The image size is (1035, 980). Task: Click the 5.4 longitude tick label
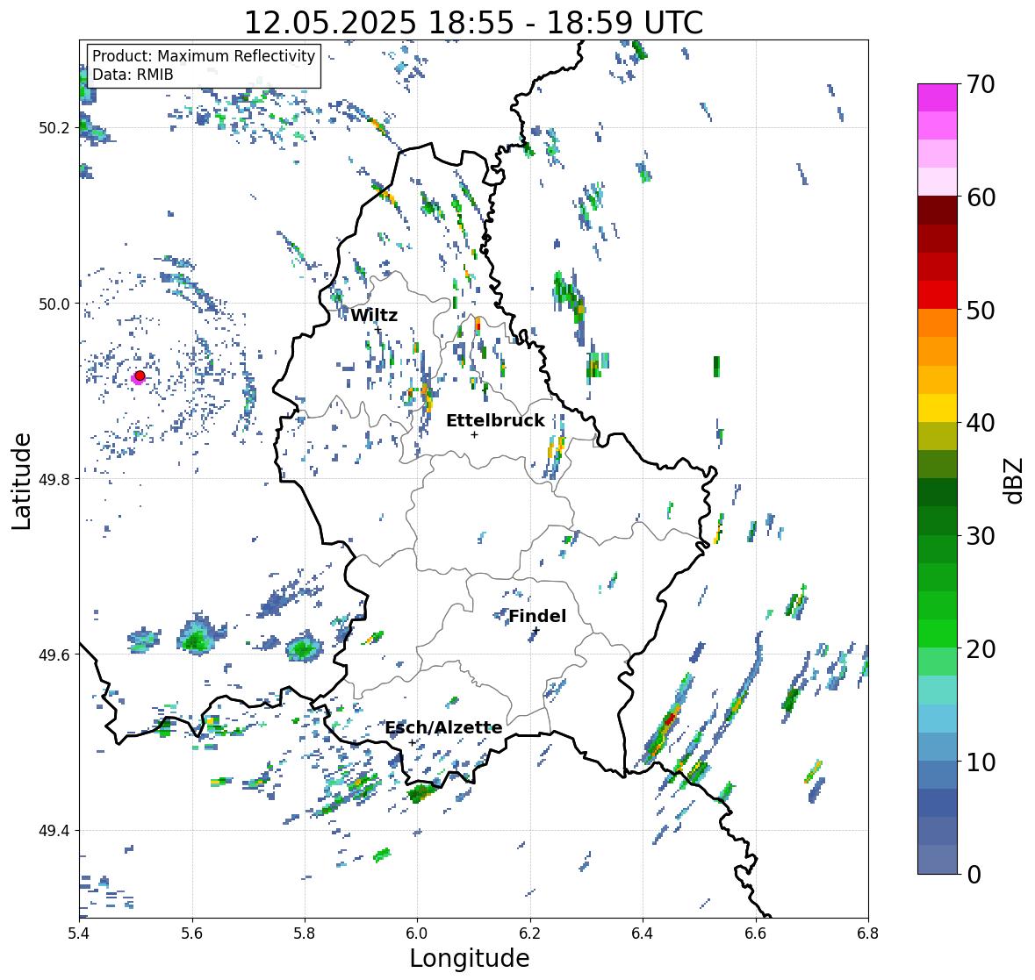(79, 933)
